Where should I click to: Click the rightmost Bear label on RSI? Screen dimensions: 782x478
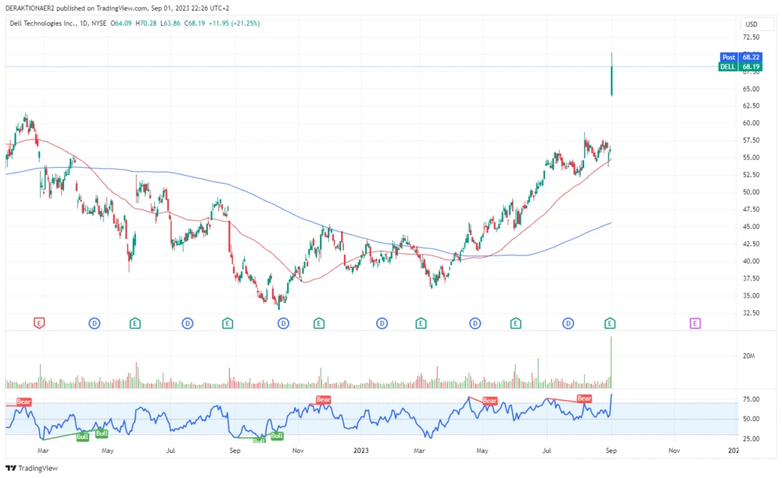click(x=584, y=398)
